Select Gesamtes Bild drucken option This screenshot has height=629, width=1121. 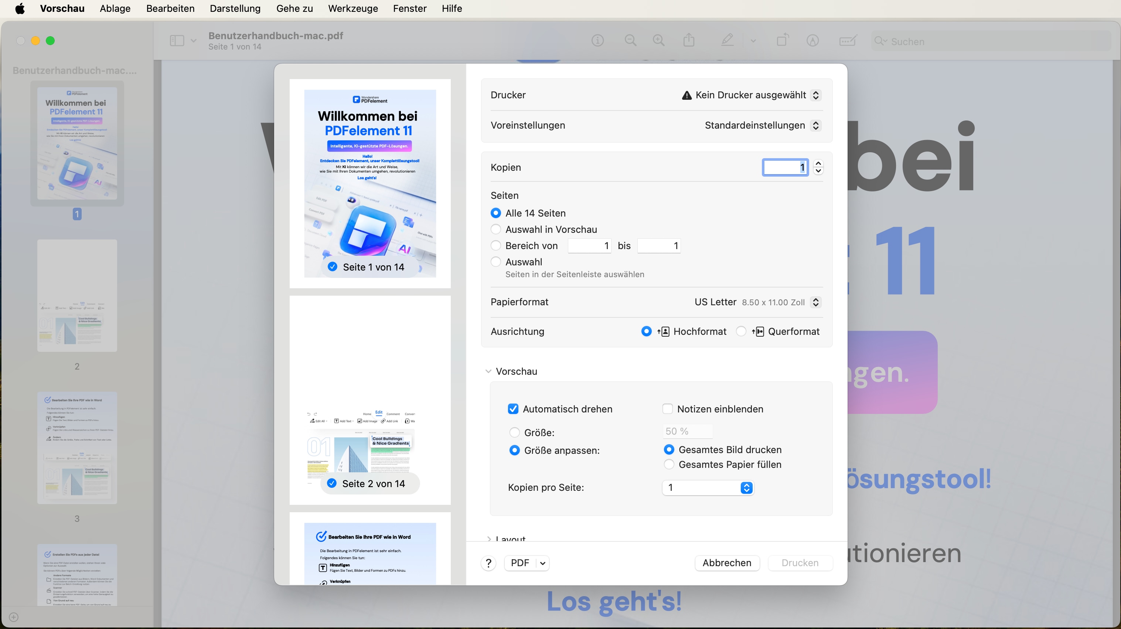click(669, 450)
